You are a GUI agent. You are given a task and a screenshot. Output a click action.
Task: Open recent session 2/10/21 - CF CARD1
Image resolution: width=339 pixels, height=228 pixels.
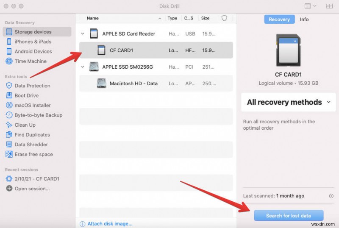click(37, 179)
